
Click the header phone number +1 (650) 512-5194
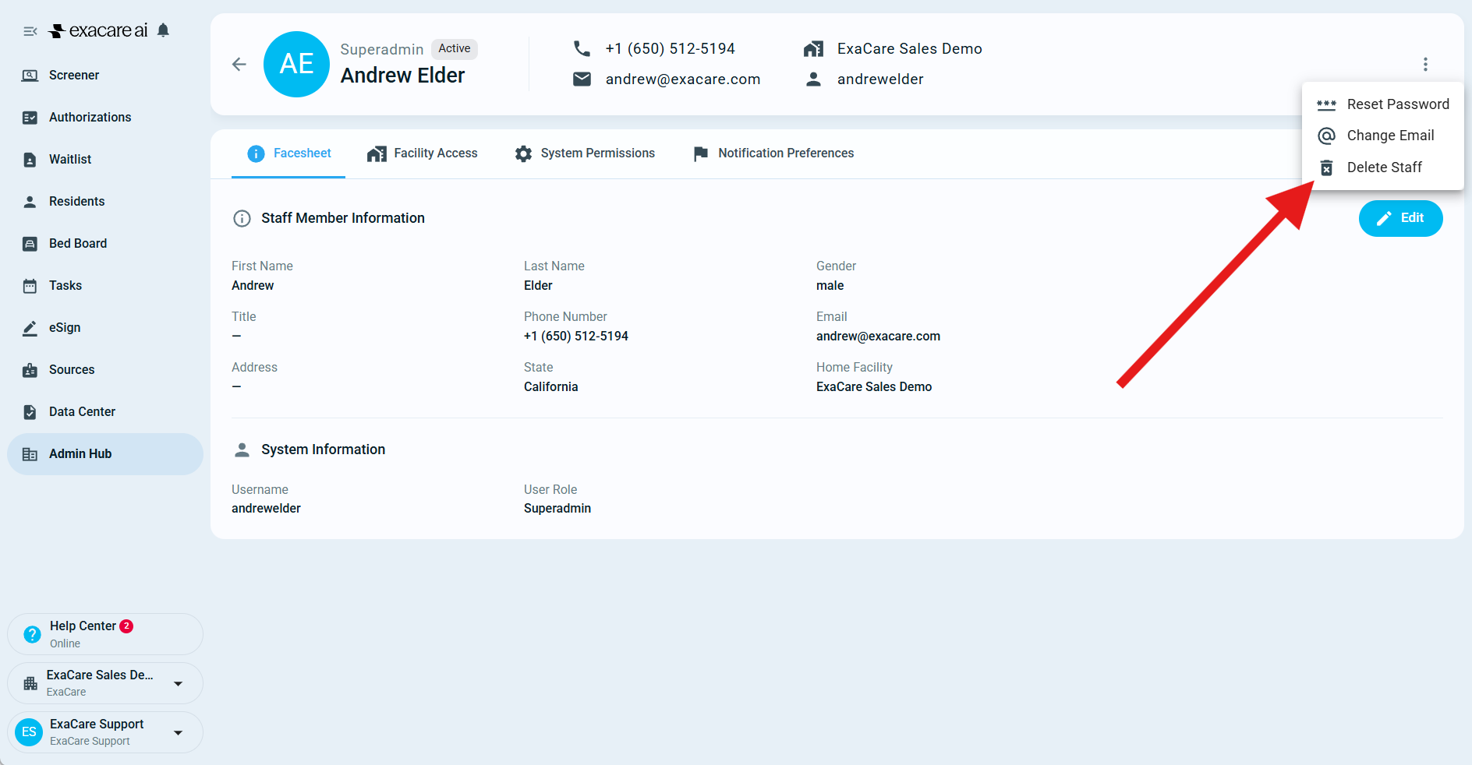tap(670, 49)
